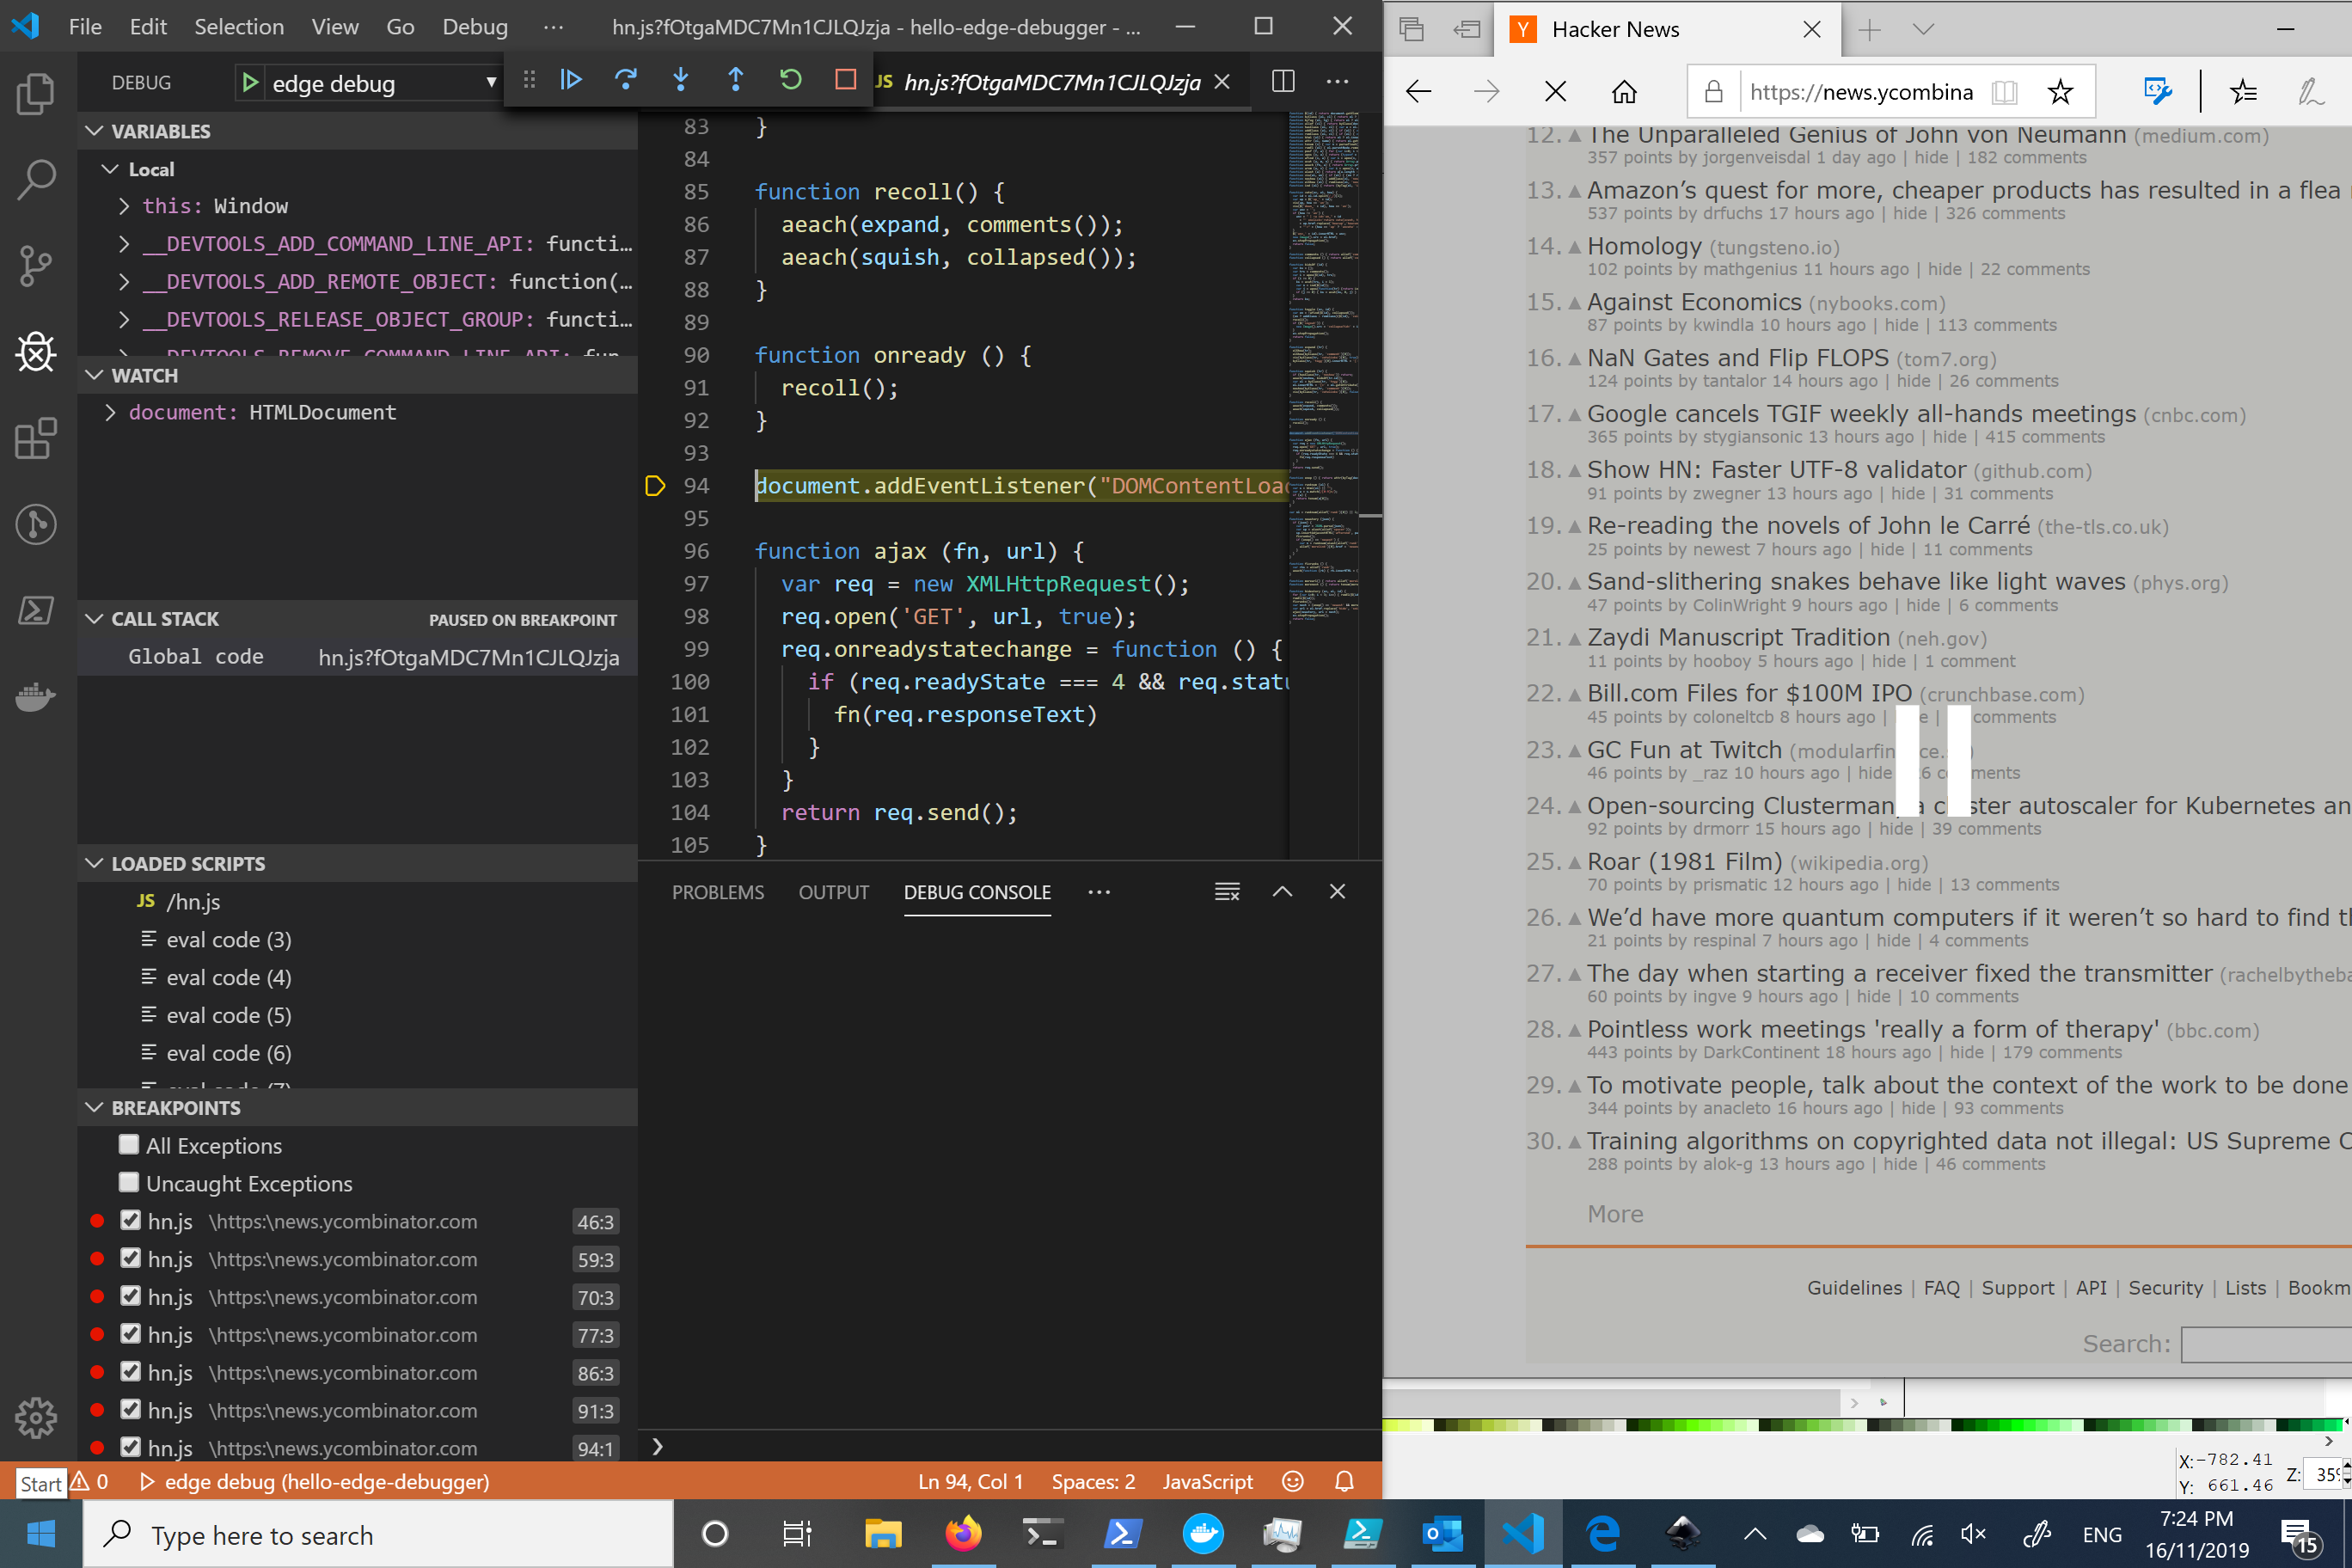Open the Source Control view
This screenshot has height=1568, width=2352.
[x=36, y=266]
